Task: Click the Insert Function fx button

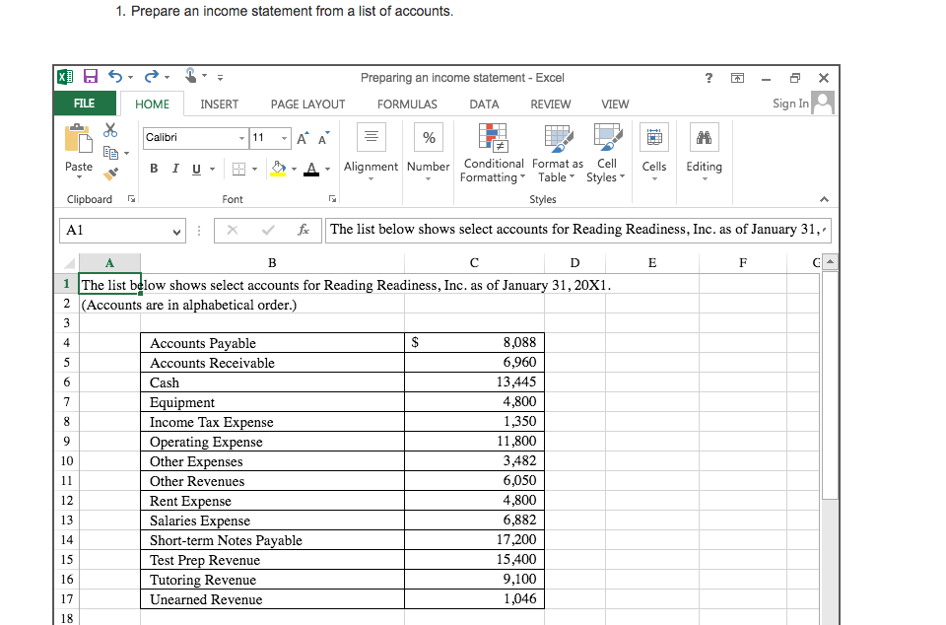Action: (x=304, y=230)
